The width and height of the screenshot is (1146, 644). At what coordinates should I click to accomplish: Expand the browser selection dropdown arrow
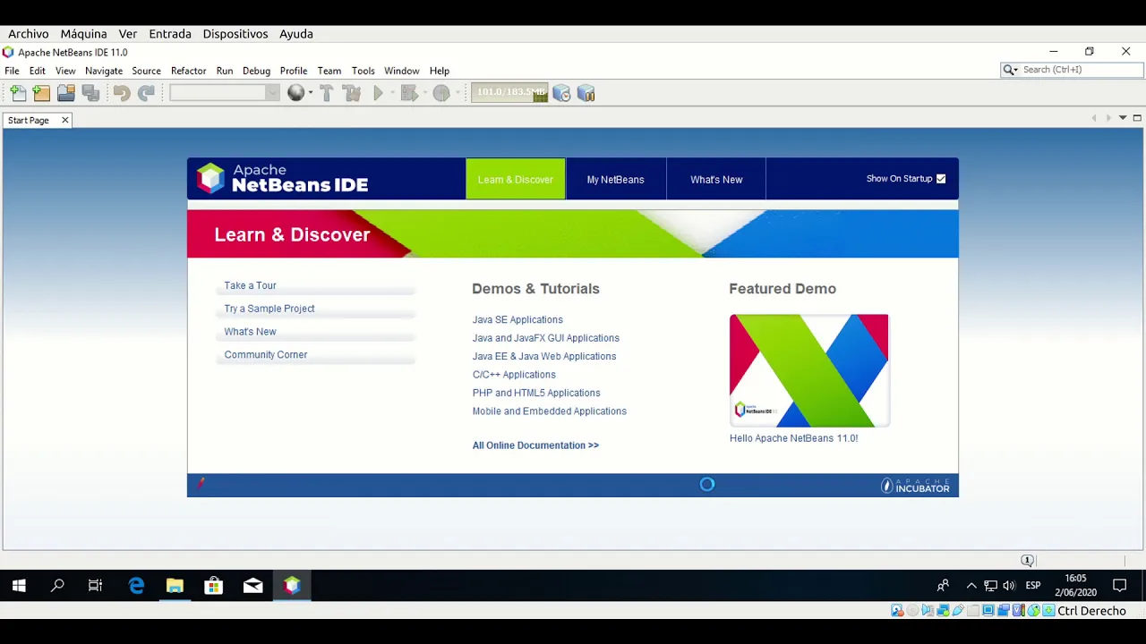(x=311, y=93)
